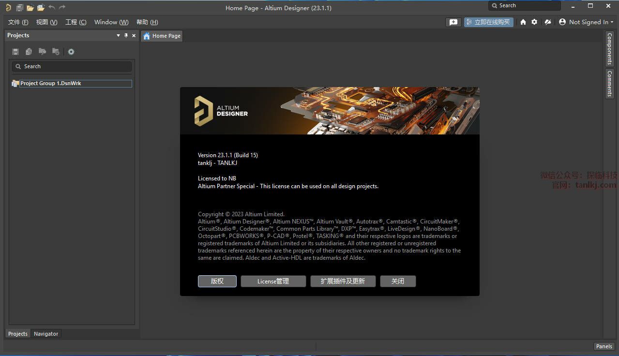The image size is (619, 356).
Task: Click the 立即在线购买 buy online button
Action: click(x=488, y=22)
